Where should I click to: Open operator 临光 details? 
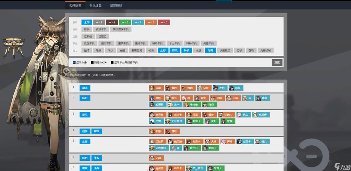click(172, 98)
